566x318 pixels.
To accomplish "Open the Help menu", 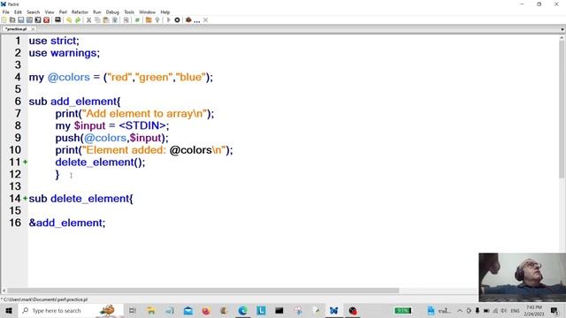I will tap(165, 11).
